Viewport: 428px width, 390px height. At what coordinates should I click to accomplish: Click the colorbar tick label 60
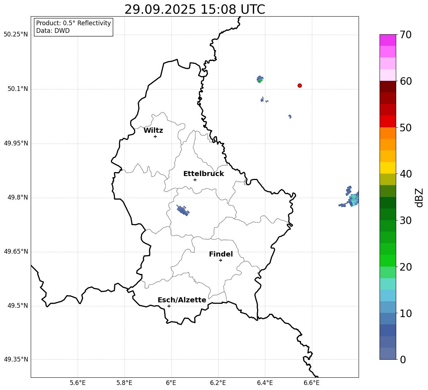(x=406, y=81)
